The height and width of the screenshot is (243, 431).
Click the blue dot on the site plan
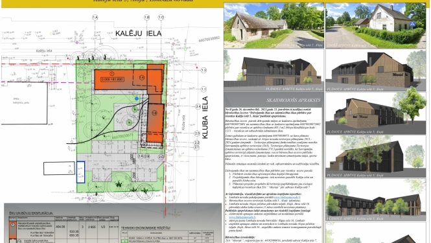click(x=137, y=98)
